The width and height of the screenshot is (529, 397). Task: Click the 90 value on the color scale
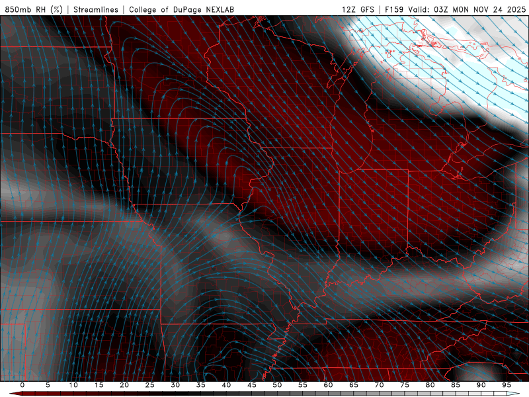point(481,385)
